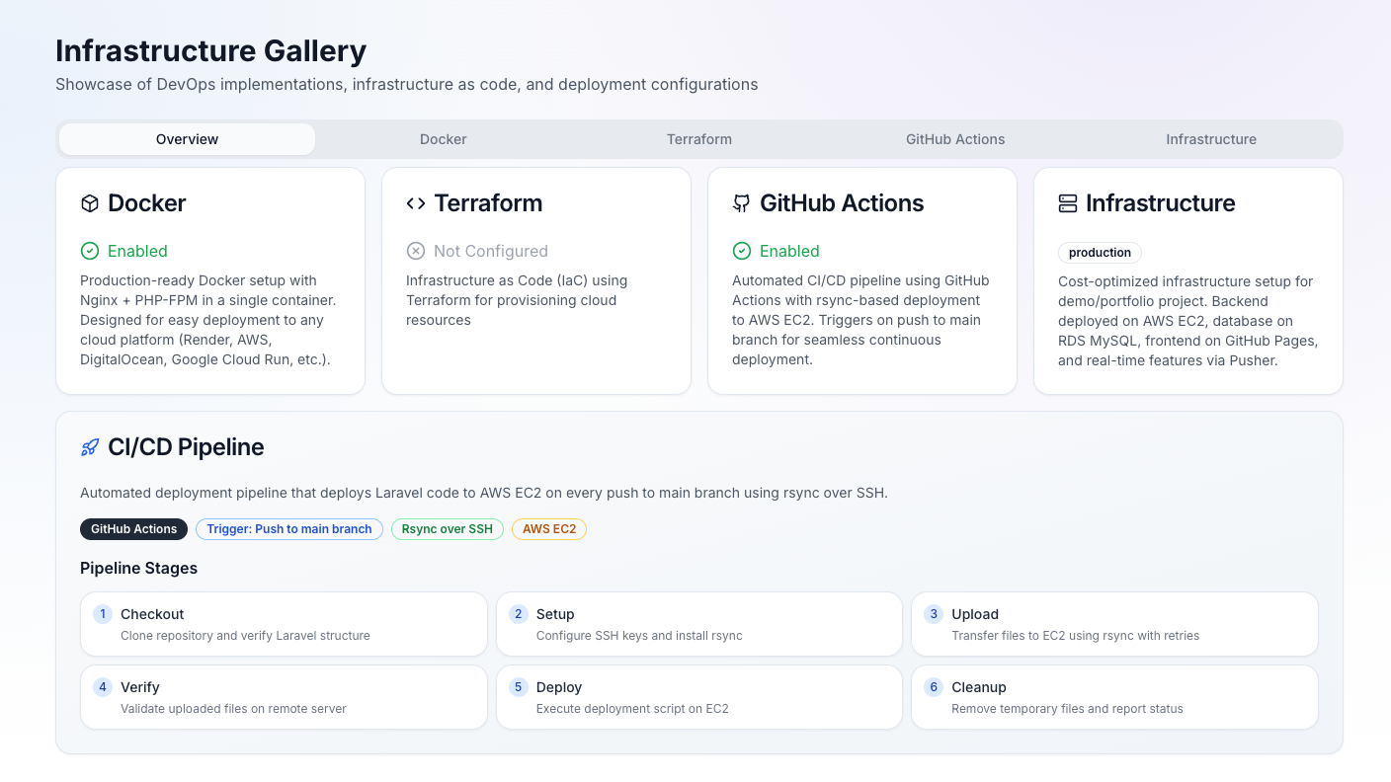
Task: Click the CI/CD Pipeline rocket icon
Action: point(90,447)
